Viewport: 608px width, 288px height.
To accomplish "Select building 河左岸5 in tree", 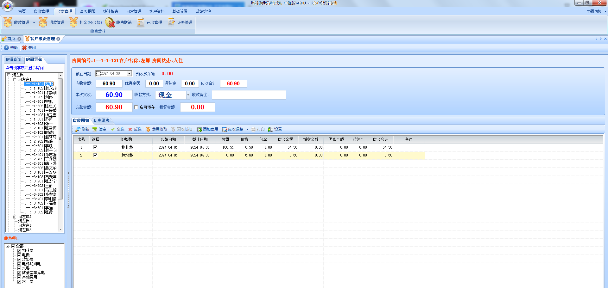I will click(x=25, y=226).
